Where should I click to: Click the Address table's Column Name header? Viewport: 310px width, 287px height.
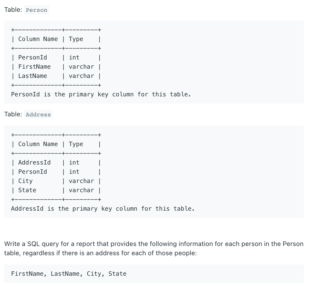click(x=38, y=144)
